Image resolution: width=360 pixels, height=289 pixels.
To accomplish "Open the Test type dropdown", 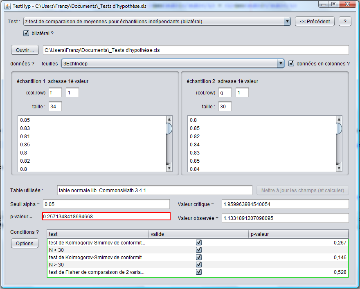I will click(286, 21).
